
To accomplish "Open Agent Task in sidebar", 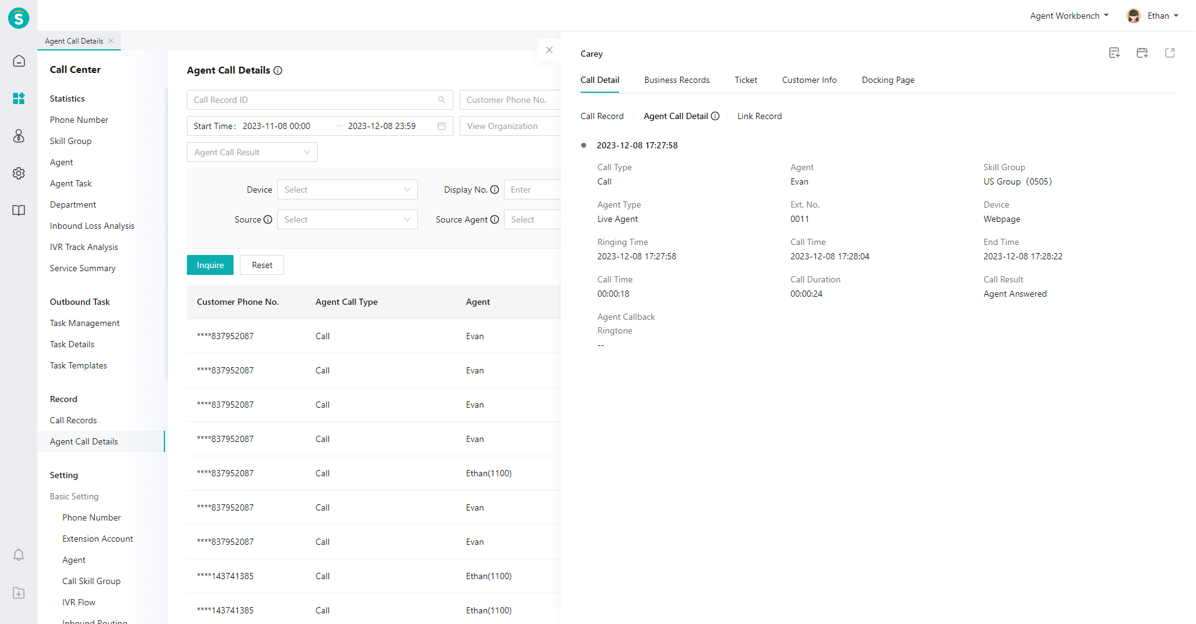I will click(x=70, y=183).
